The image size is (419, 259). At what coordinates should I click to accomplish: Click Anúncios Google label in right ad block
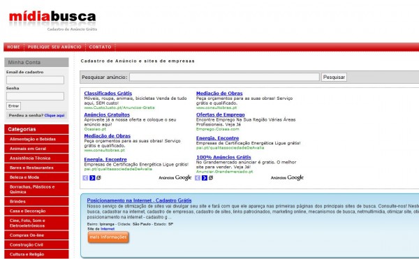287,178
